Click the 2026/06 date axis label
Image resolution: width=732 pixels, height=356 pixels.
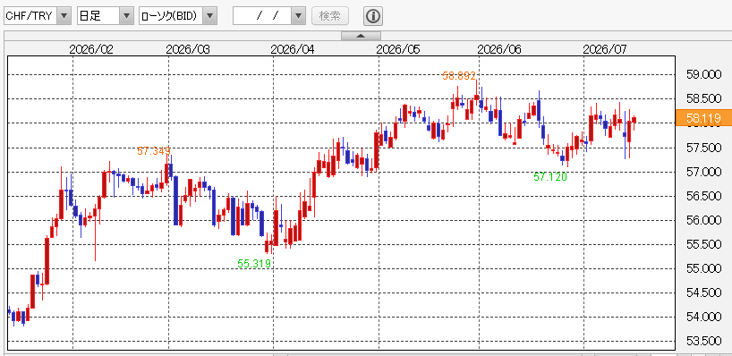[x=499, y=49]
